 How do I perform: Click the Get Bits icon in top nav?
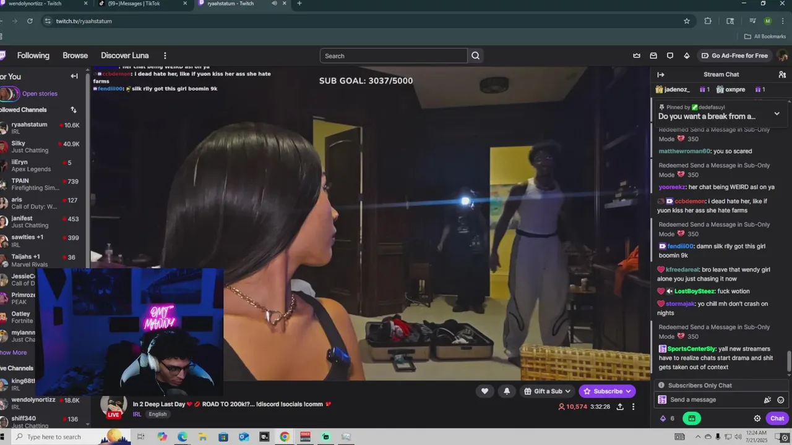click(x=686, y=56)
